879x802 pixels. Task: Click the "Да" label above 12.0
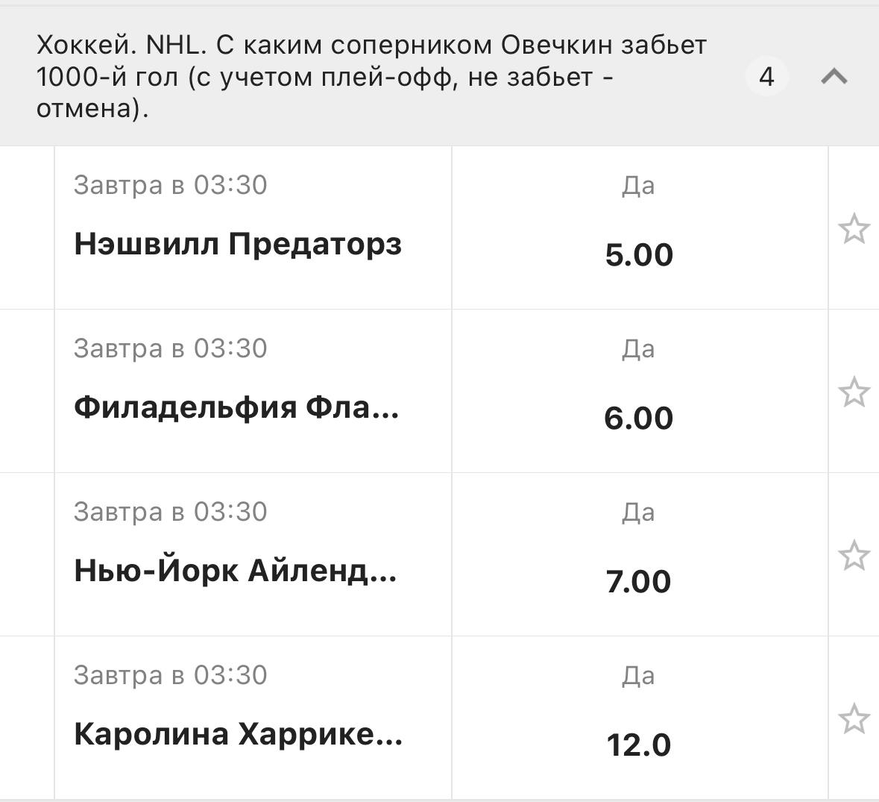638,676
